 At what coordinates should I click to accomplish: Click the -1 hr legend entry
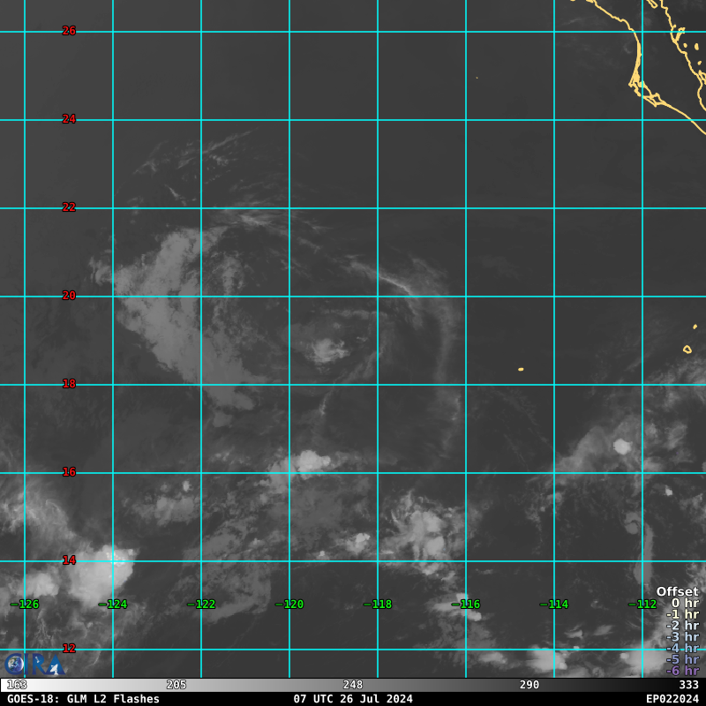click(682, 614)
